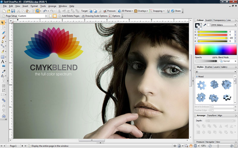
Task: Select the Artistic Text tool
Action: tap(3, 62)
